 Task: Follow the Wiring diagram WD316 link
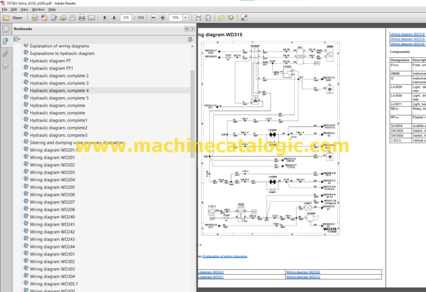point(408,34)
